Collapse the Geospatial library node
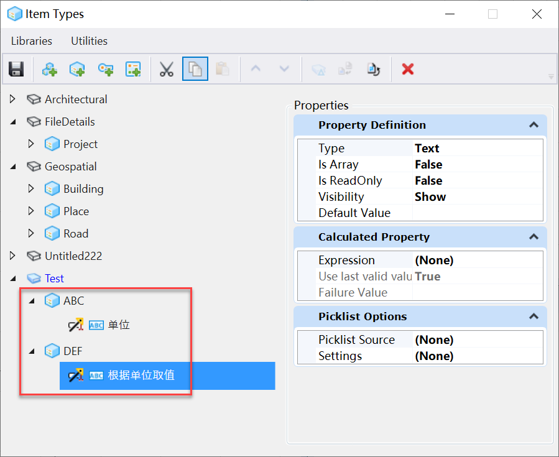559x457 pixels. click(x=13, y=167)
